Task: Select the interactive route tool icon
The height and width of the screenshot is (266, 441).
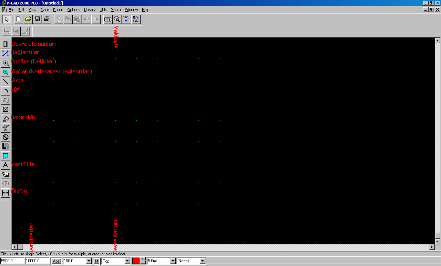Action: [16, 32]
